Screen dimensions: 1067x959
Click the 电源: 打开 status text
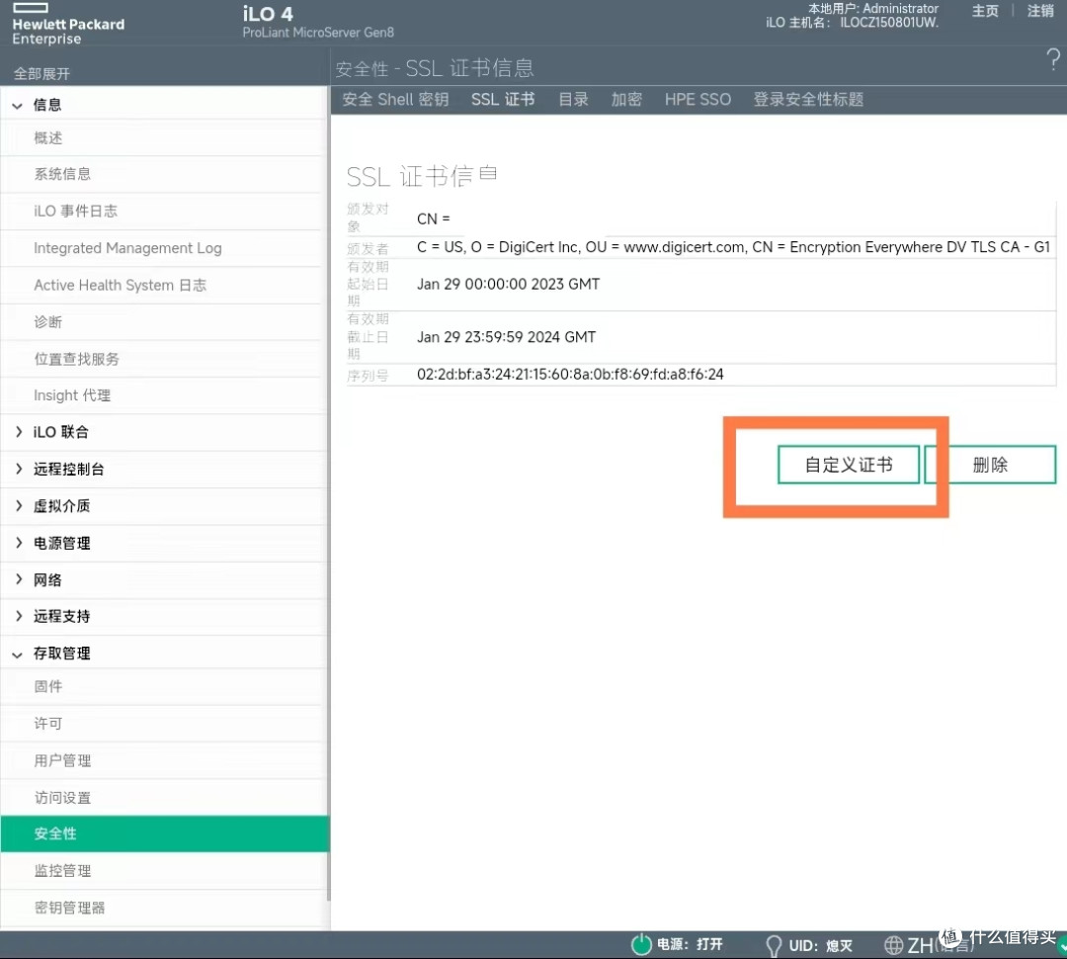point(690,945)
